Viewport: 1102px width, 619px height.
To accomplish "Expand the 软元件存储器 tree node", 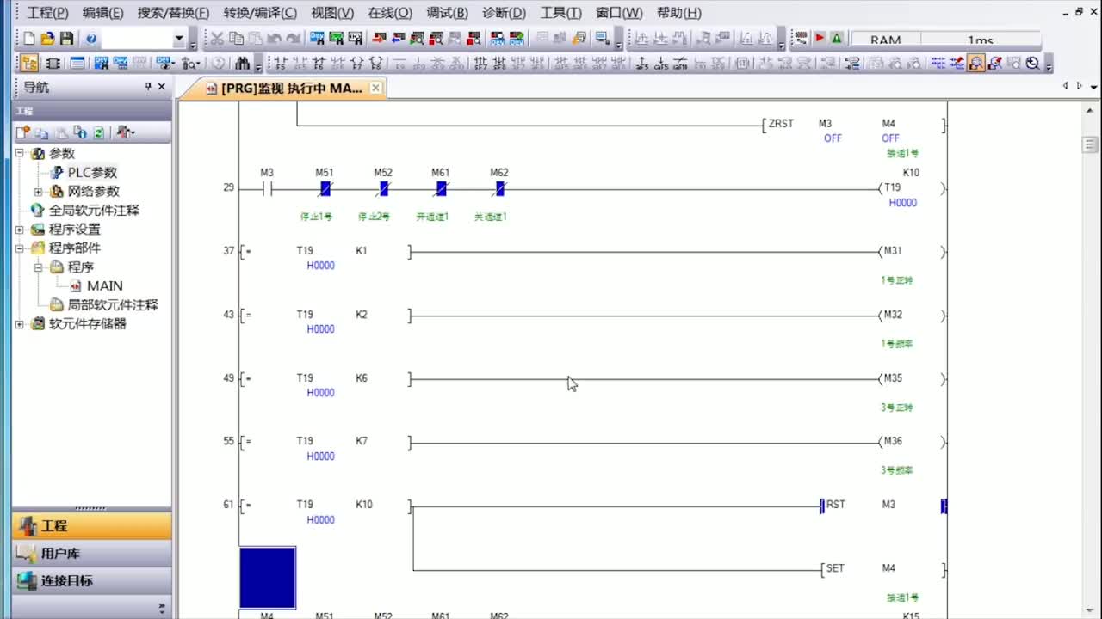I will pyautogui.click(x=19, y=323).
